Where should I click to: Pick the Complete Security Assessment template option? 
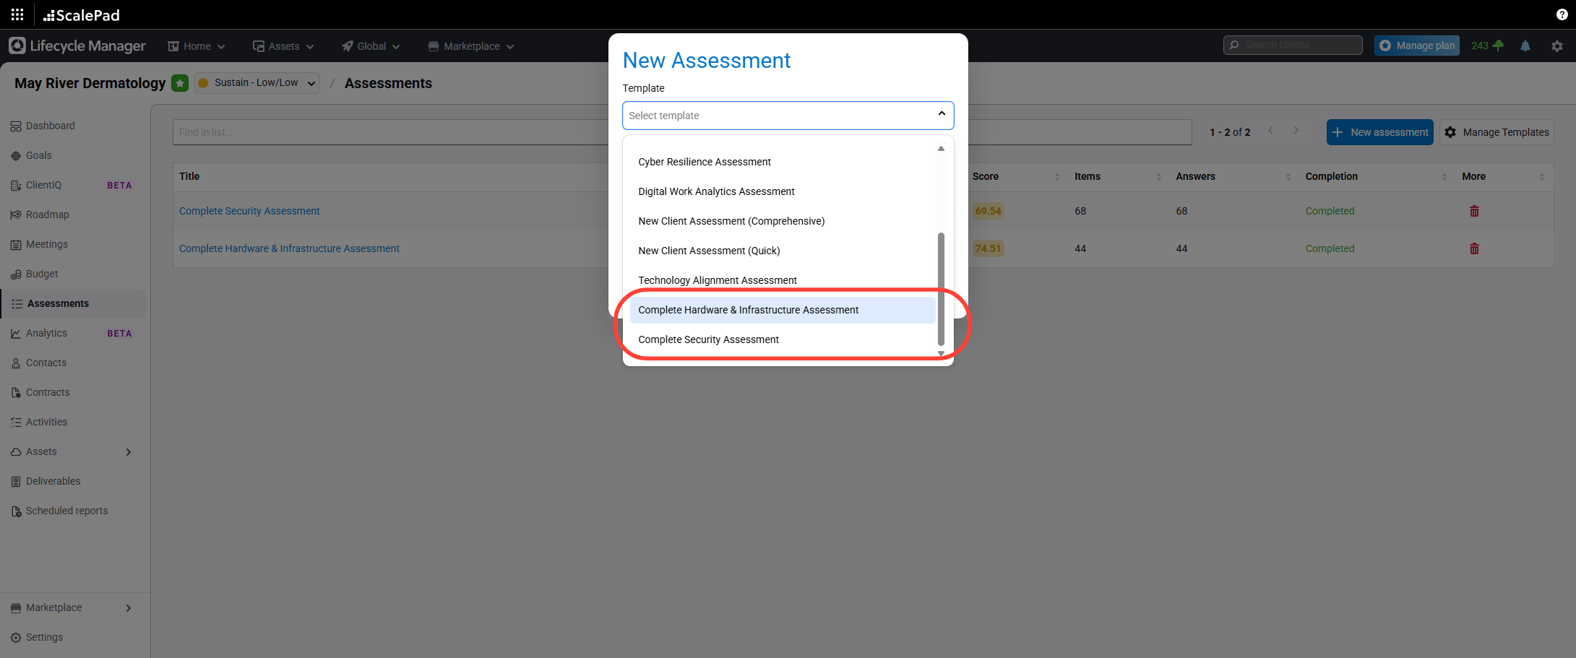(x=708, y=339)
